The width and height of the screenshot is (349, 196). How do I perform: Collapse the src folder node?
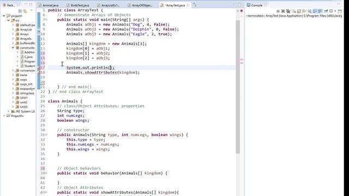point(9,21)
